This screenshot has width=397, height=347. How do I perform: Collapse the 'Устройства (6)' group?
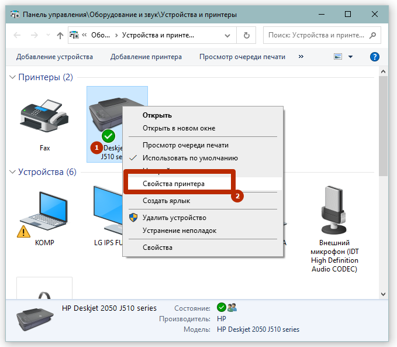tap(13, 173)
